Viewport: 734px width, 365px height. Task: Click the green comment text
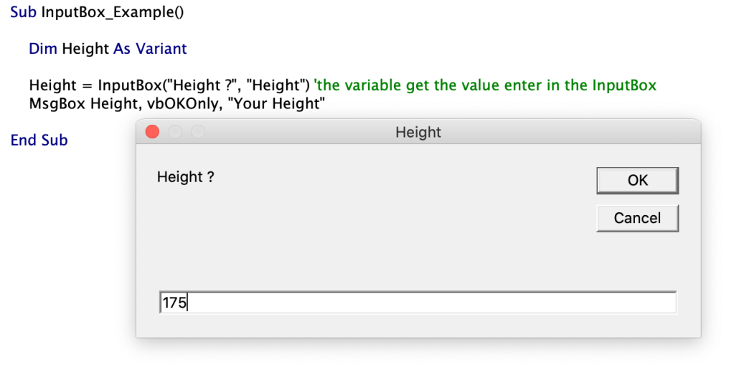(x=486, y=85)
